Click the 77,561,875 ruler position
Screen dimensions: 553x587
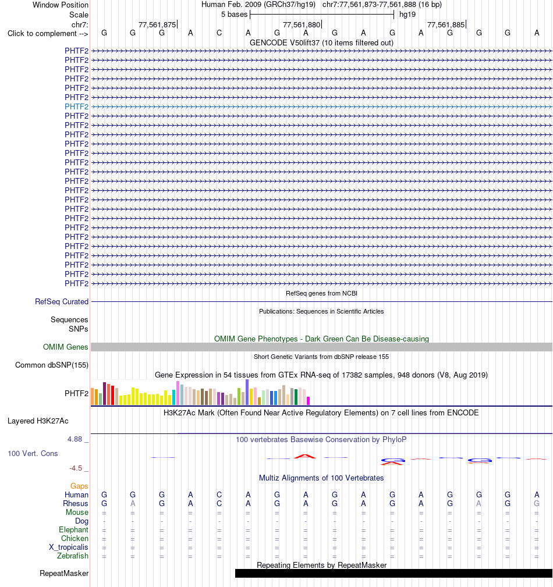point(157,24)
